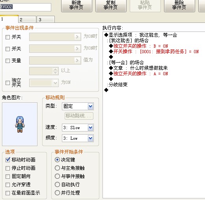Switch to event page tab 2

coord(27,19)
